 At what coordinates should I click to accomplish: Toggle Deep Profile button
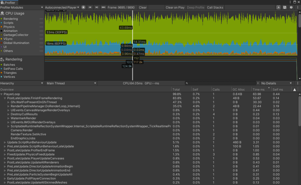pyautogui.click(x=196, y=7)
